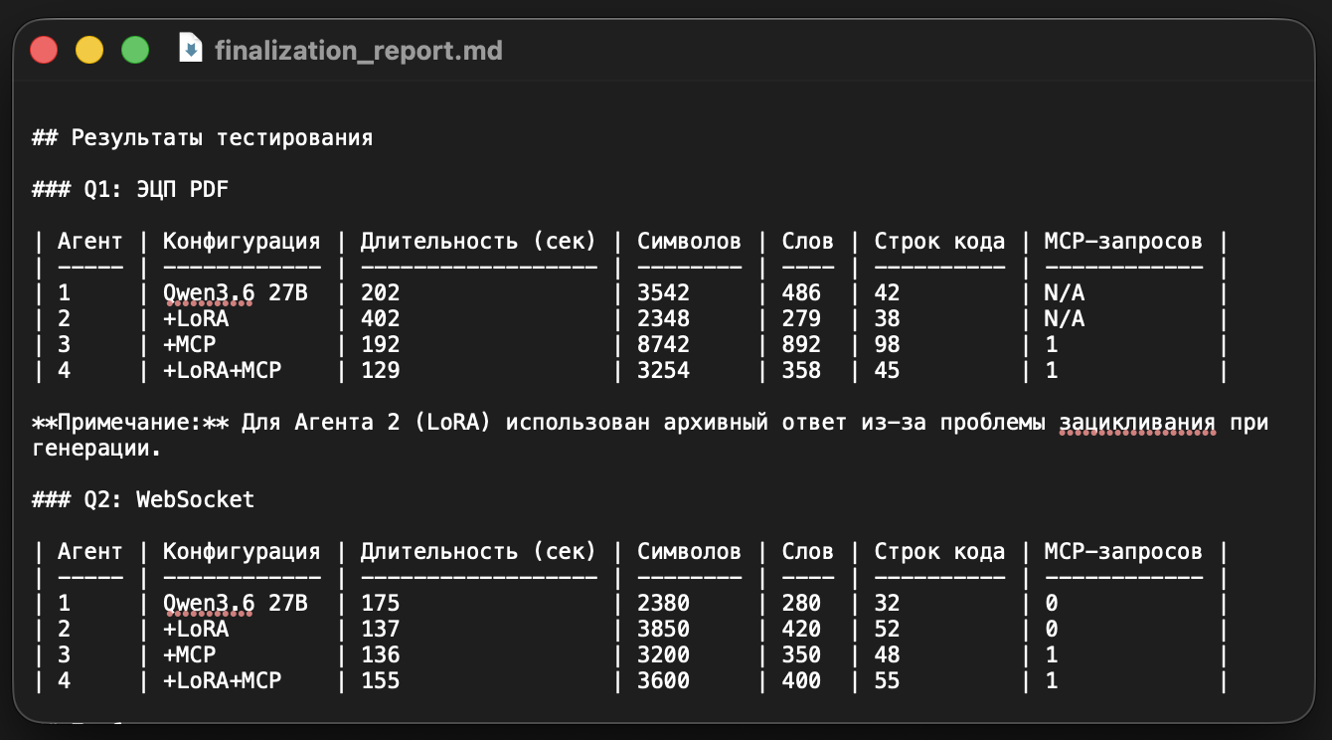Click the "Строк кода" header in Q1 table
This screenshot has height=740, width=1332.
point(939,242)
